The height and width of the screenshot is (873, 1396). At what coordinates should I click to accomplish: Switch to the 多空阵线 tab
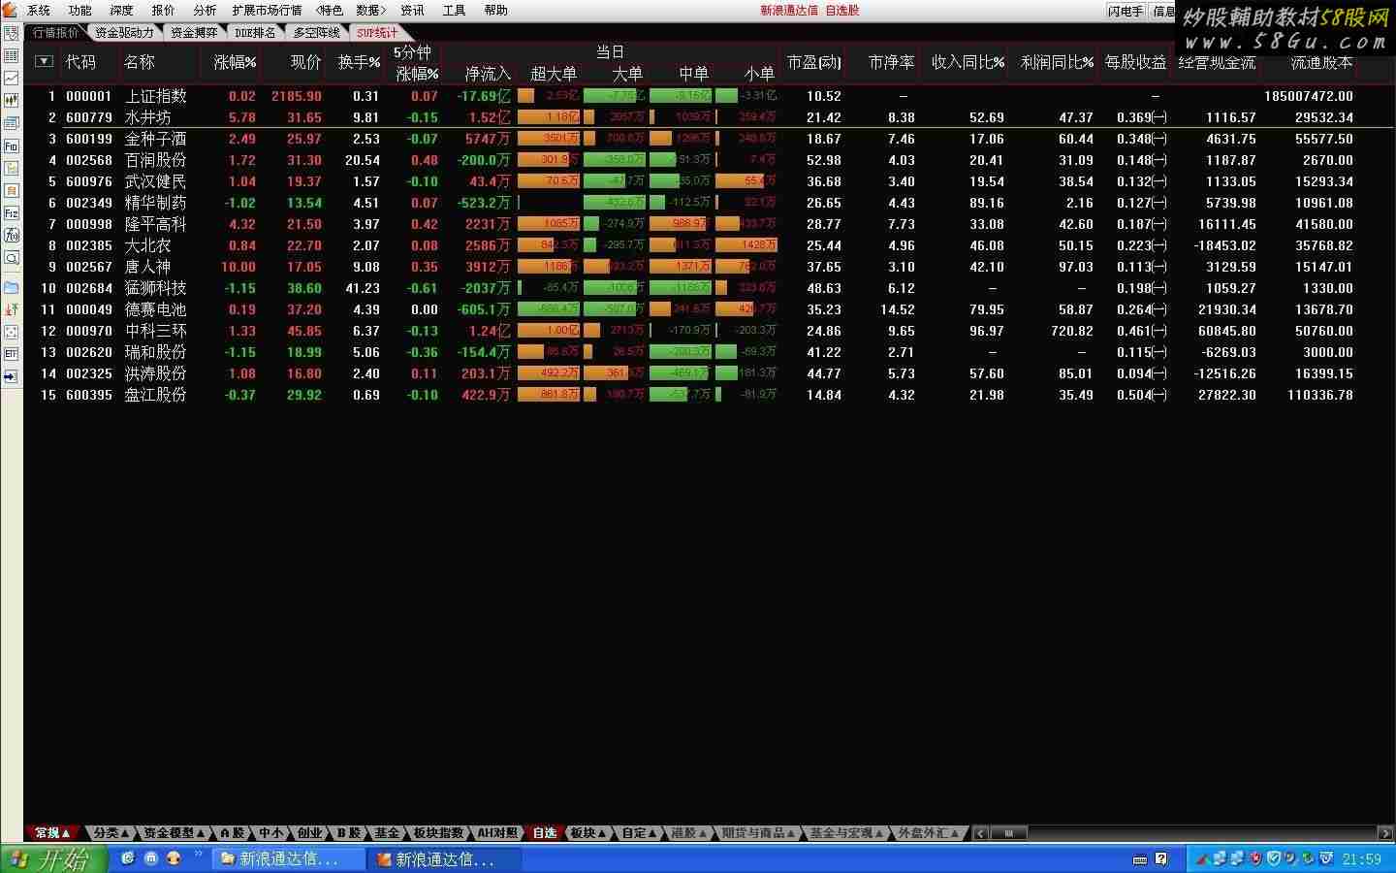tap(317, 33)
